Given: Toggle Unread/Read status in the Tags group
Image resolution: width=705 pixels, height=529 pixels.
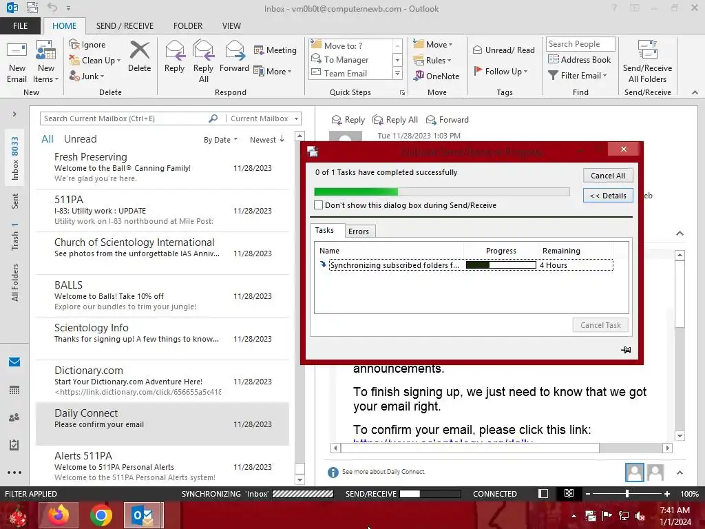Looking at the screenshot, I should tap(504, 50).
